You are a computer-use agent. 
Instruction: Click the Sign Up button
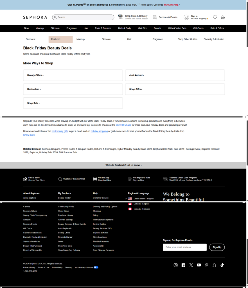pyautogui.click(x=217, y=247)
